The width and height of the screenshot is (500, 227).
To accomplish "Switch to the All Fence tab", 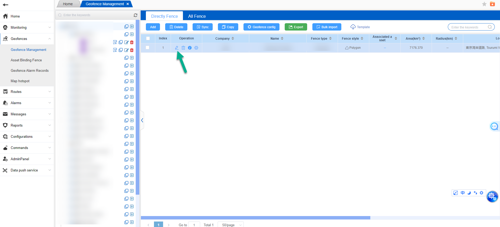I will point(197,16).
